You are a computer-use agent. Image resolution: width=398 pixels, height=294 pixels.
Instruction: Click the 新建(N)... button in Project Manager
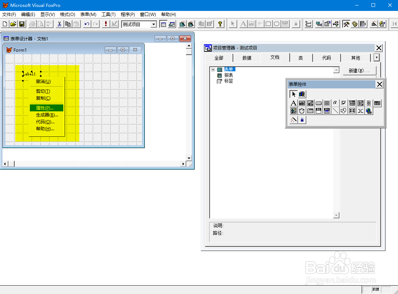point(359,71)
